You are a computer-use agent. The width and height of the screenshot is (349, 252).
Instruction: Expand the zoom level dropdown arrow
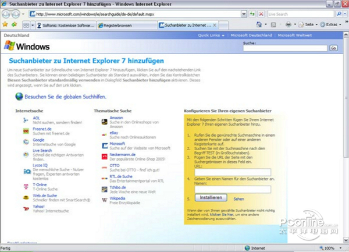pos(340,248)
